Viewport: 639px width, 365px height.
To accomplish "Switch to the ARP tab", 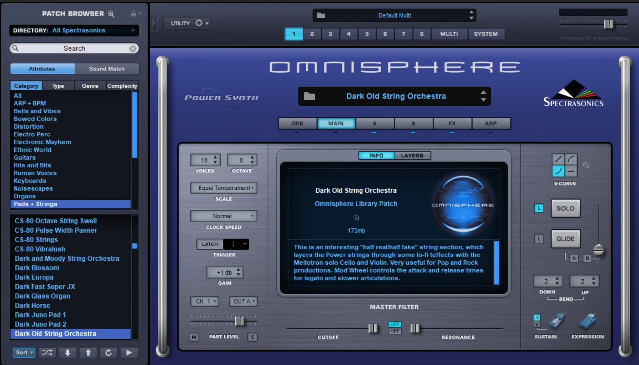I will 491,124.
